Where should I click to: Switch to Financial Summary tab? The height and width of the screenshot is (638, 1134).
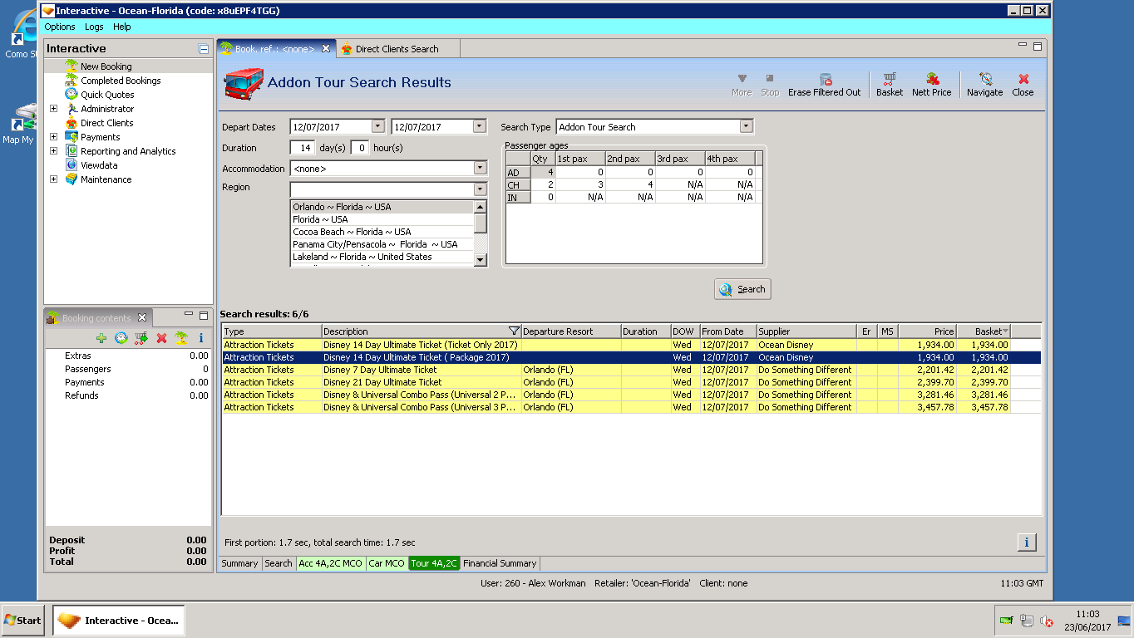(x=500, y=563)
